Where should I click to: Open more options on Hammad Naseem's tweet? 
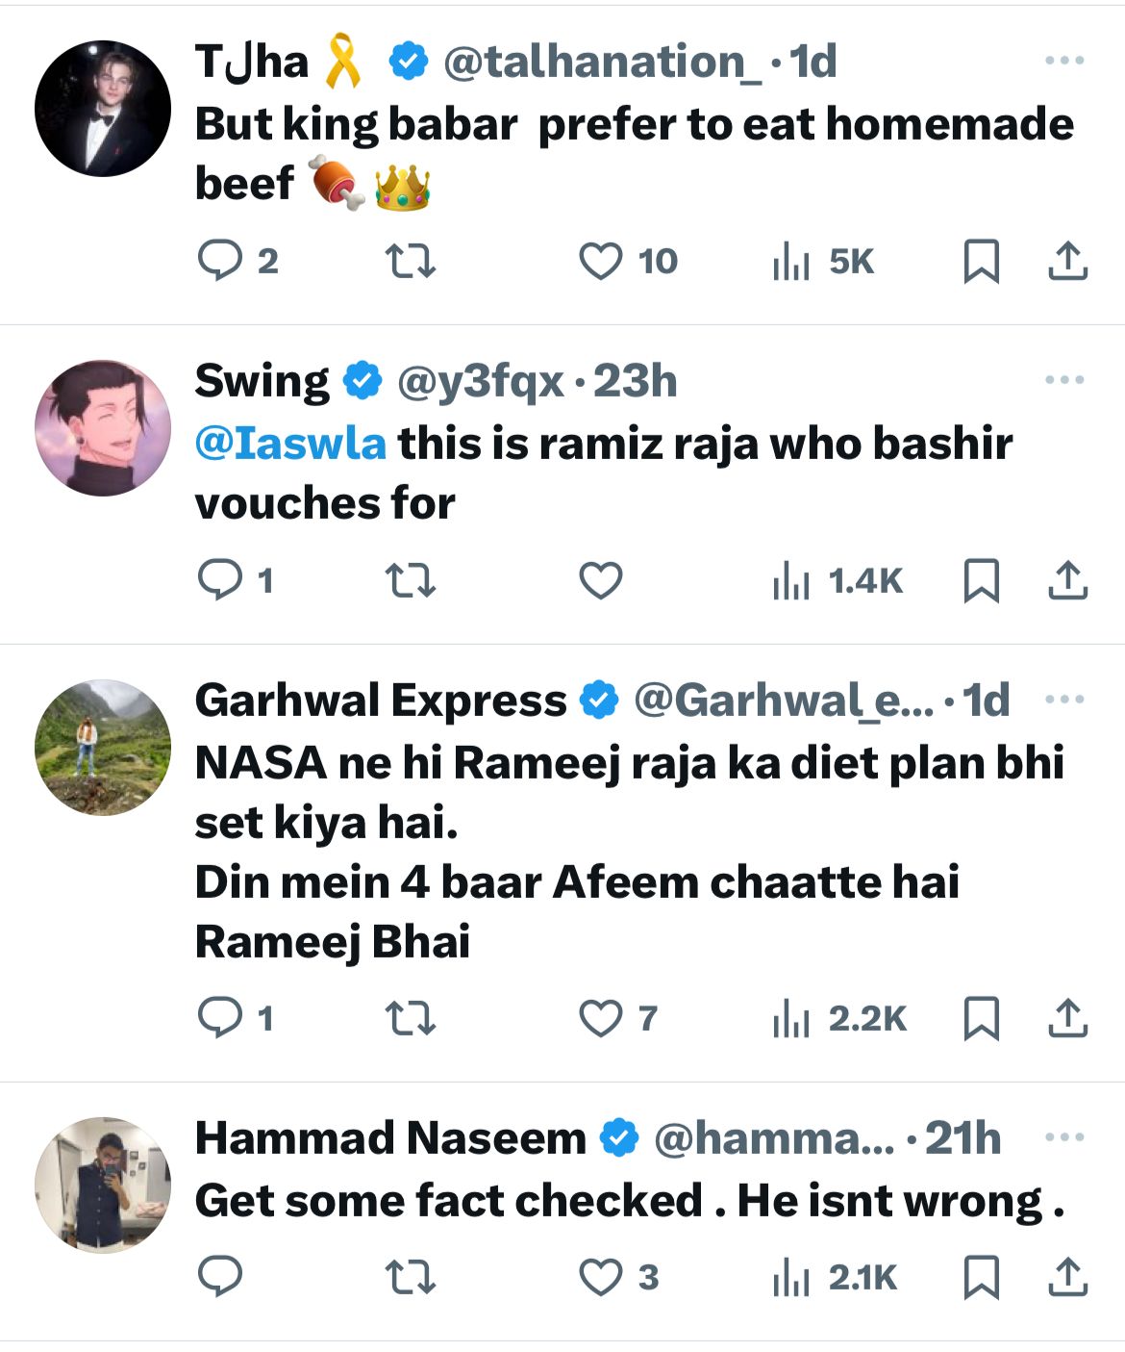pyautogui.click(x=1064, y=1137)
